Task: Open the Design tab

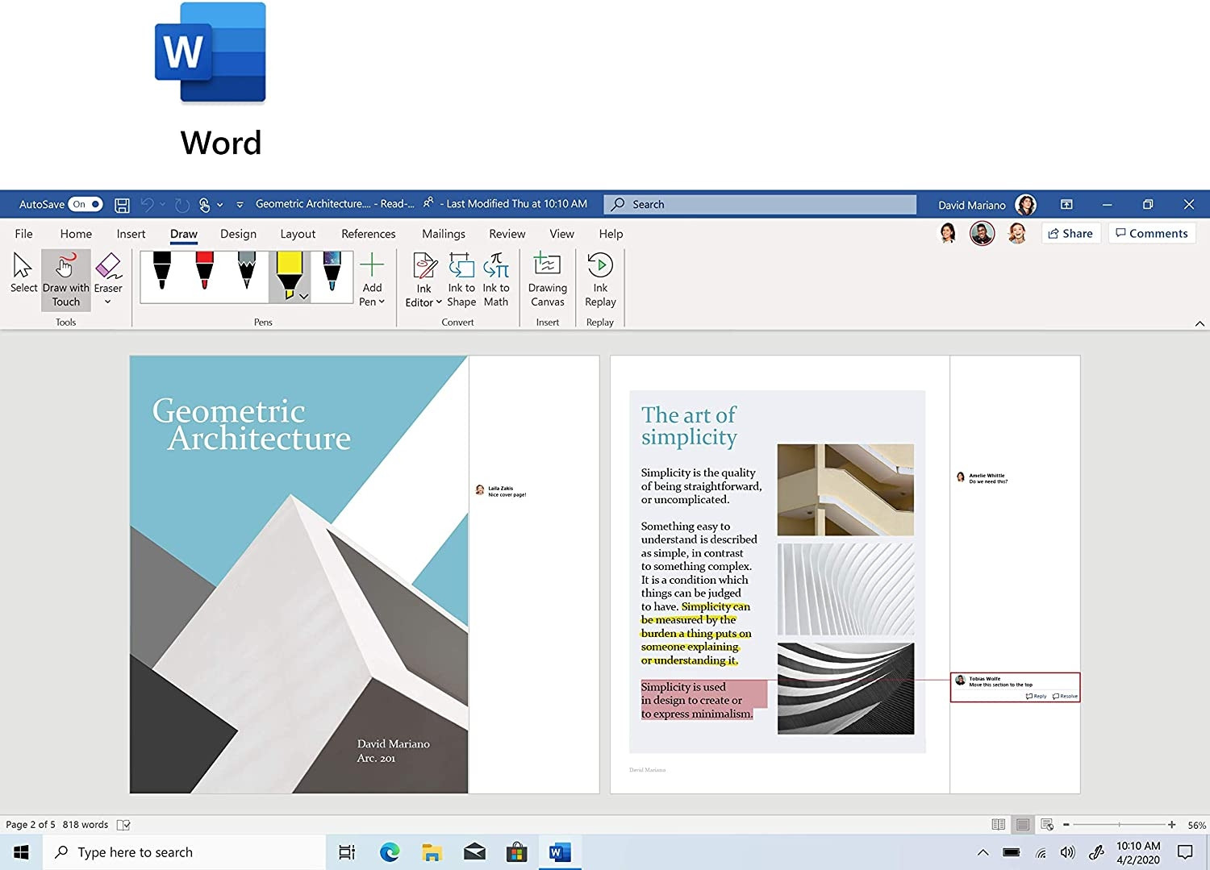Action: (x=238, y=234)
